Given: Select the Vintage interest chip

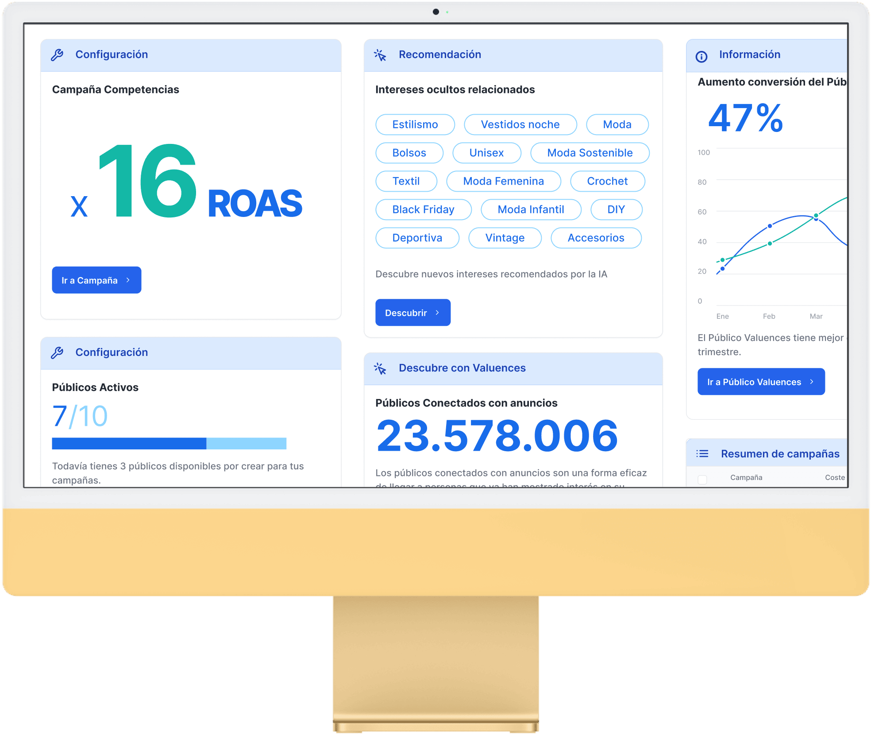Looking at the screenshot, I should (x=505, y=238).
